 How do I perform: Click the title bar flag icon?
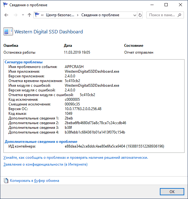pos(5,5)
